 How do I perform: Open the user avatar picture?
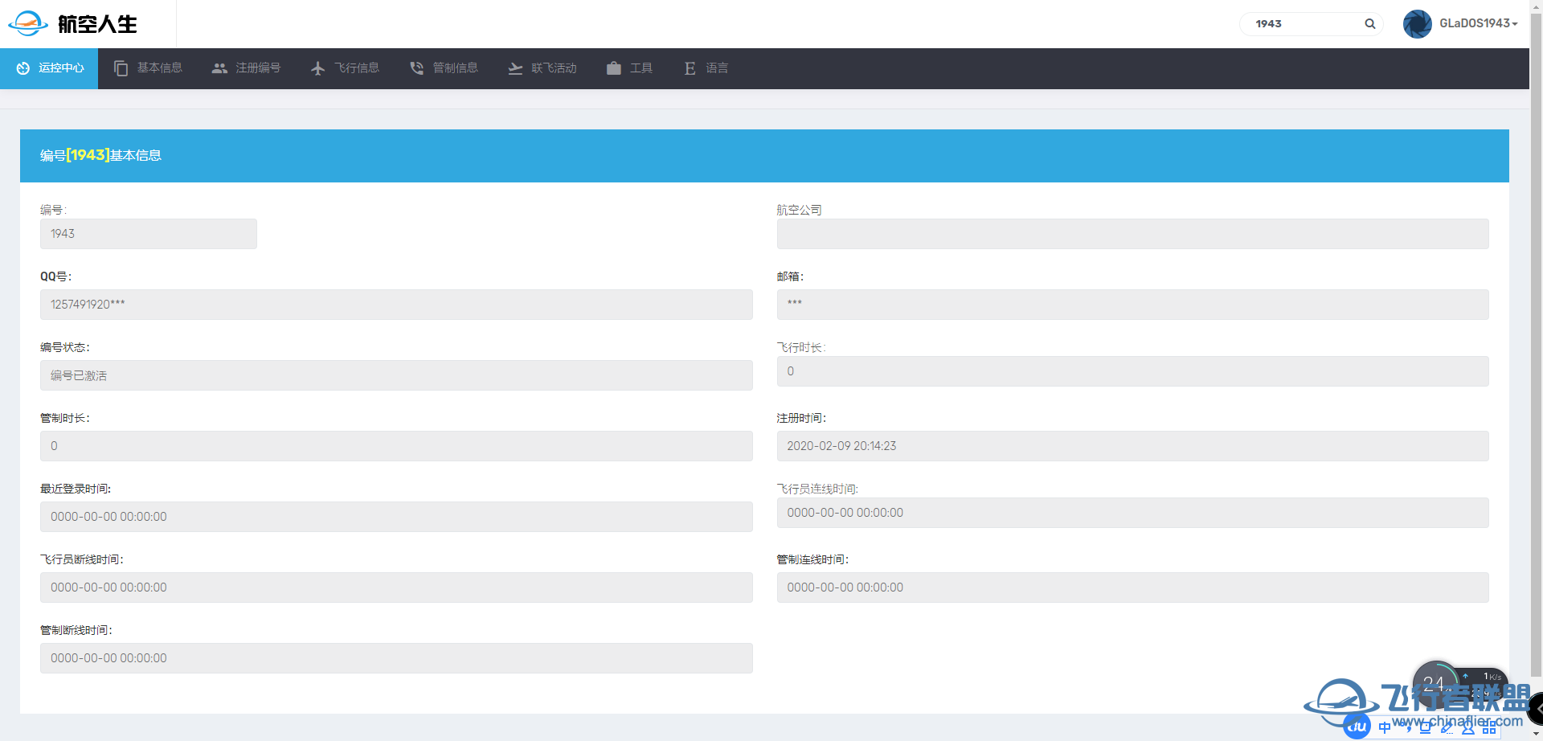pyautogui.click(x=1418, y=24)
